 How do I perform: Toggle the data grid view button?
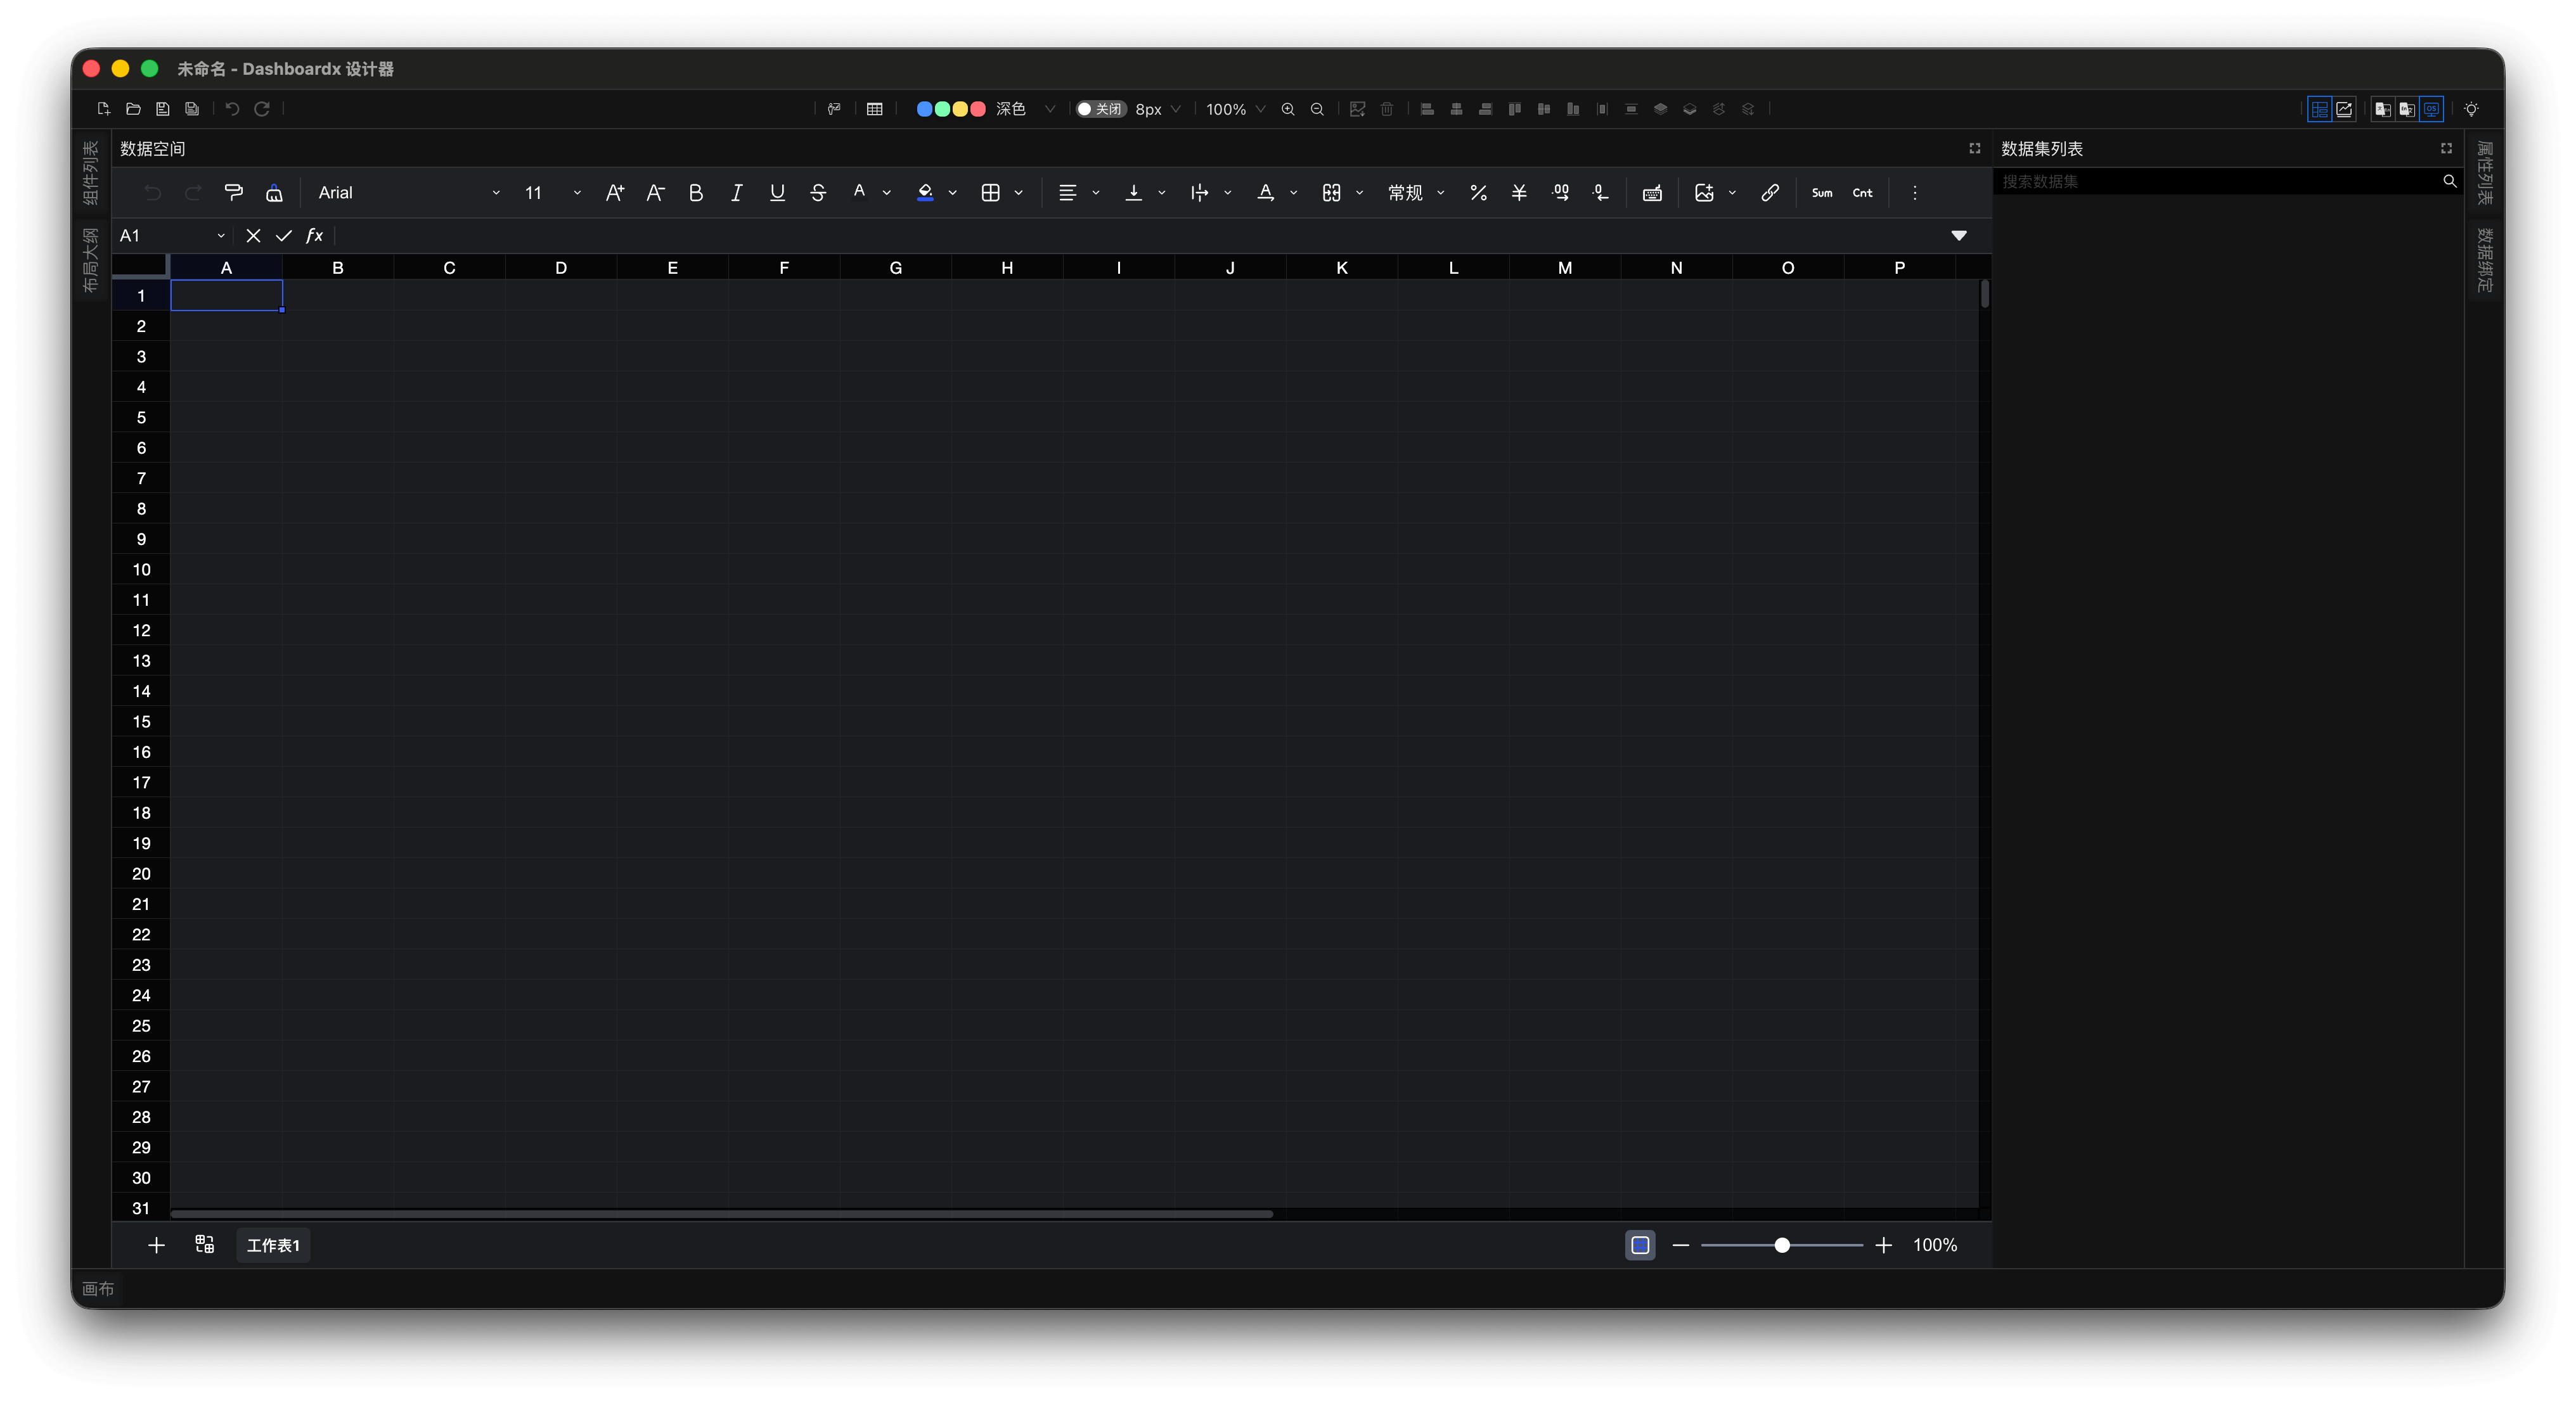(x=2319, y=109)
